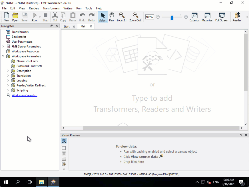Click the zoom percentage field

[149, 17]
